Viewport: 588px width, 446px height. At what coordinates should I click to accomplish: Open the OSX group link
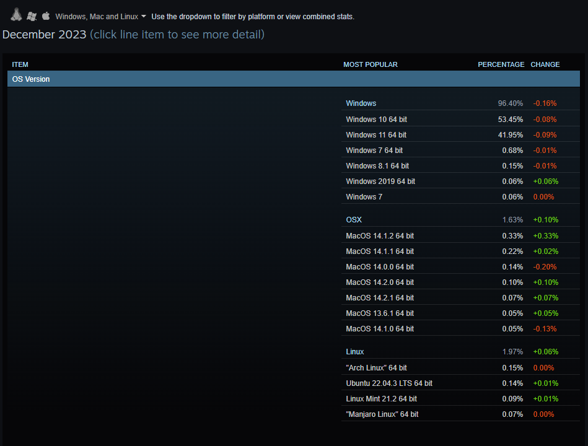(354, 220)
